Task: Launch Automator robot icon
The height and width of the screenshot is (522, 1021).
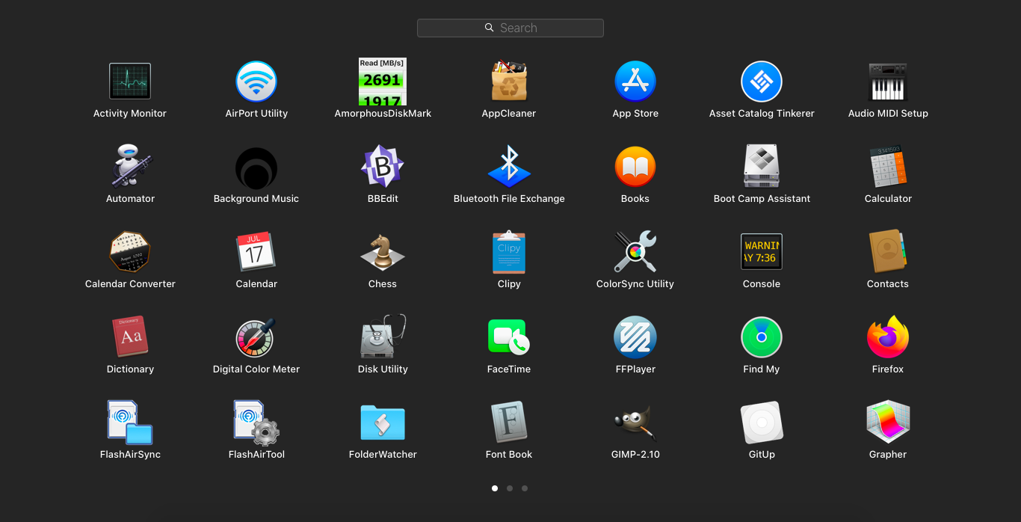Action: [x=130, y=167]
